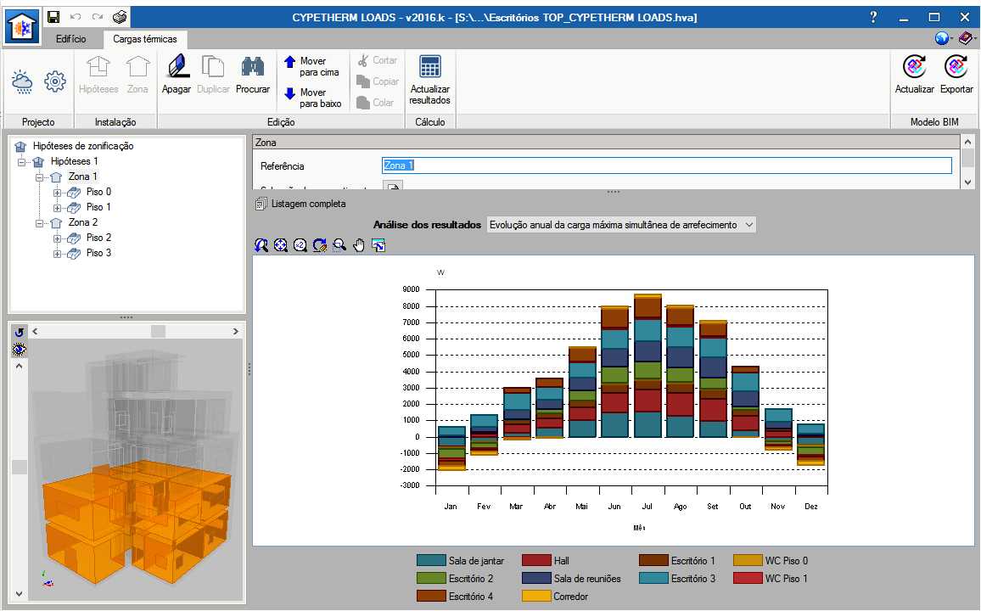This screenshot has width=981, height=611.
Task: Click the Zona panel scroll down arrow
Action: point(968,182)
